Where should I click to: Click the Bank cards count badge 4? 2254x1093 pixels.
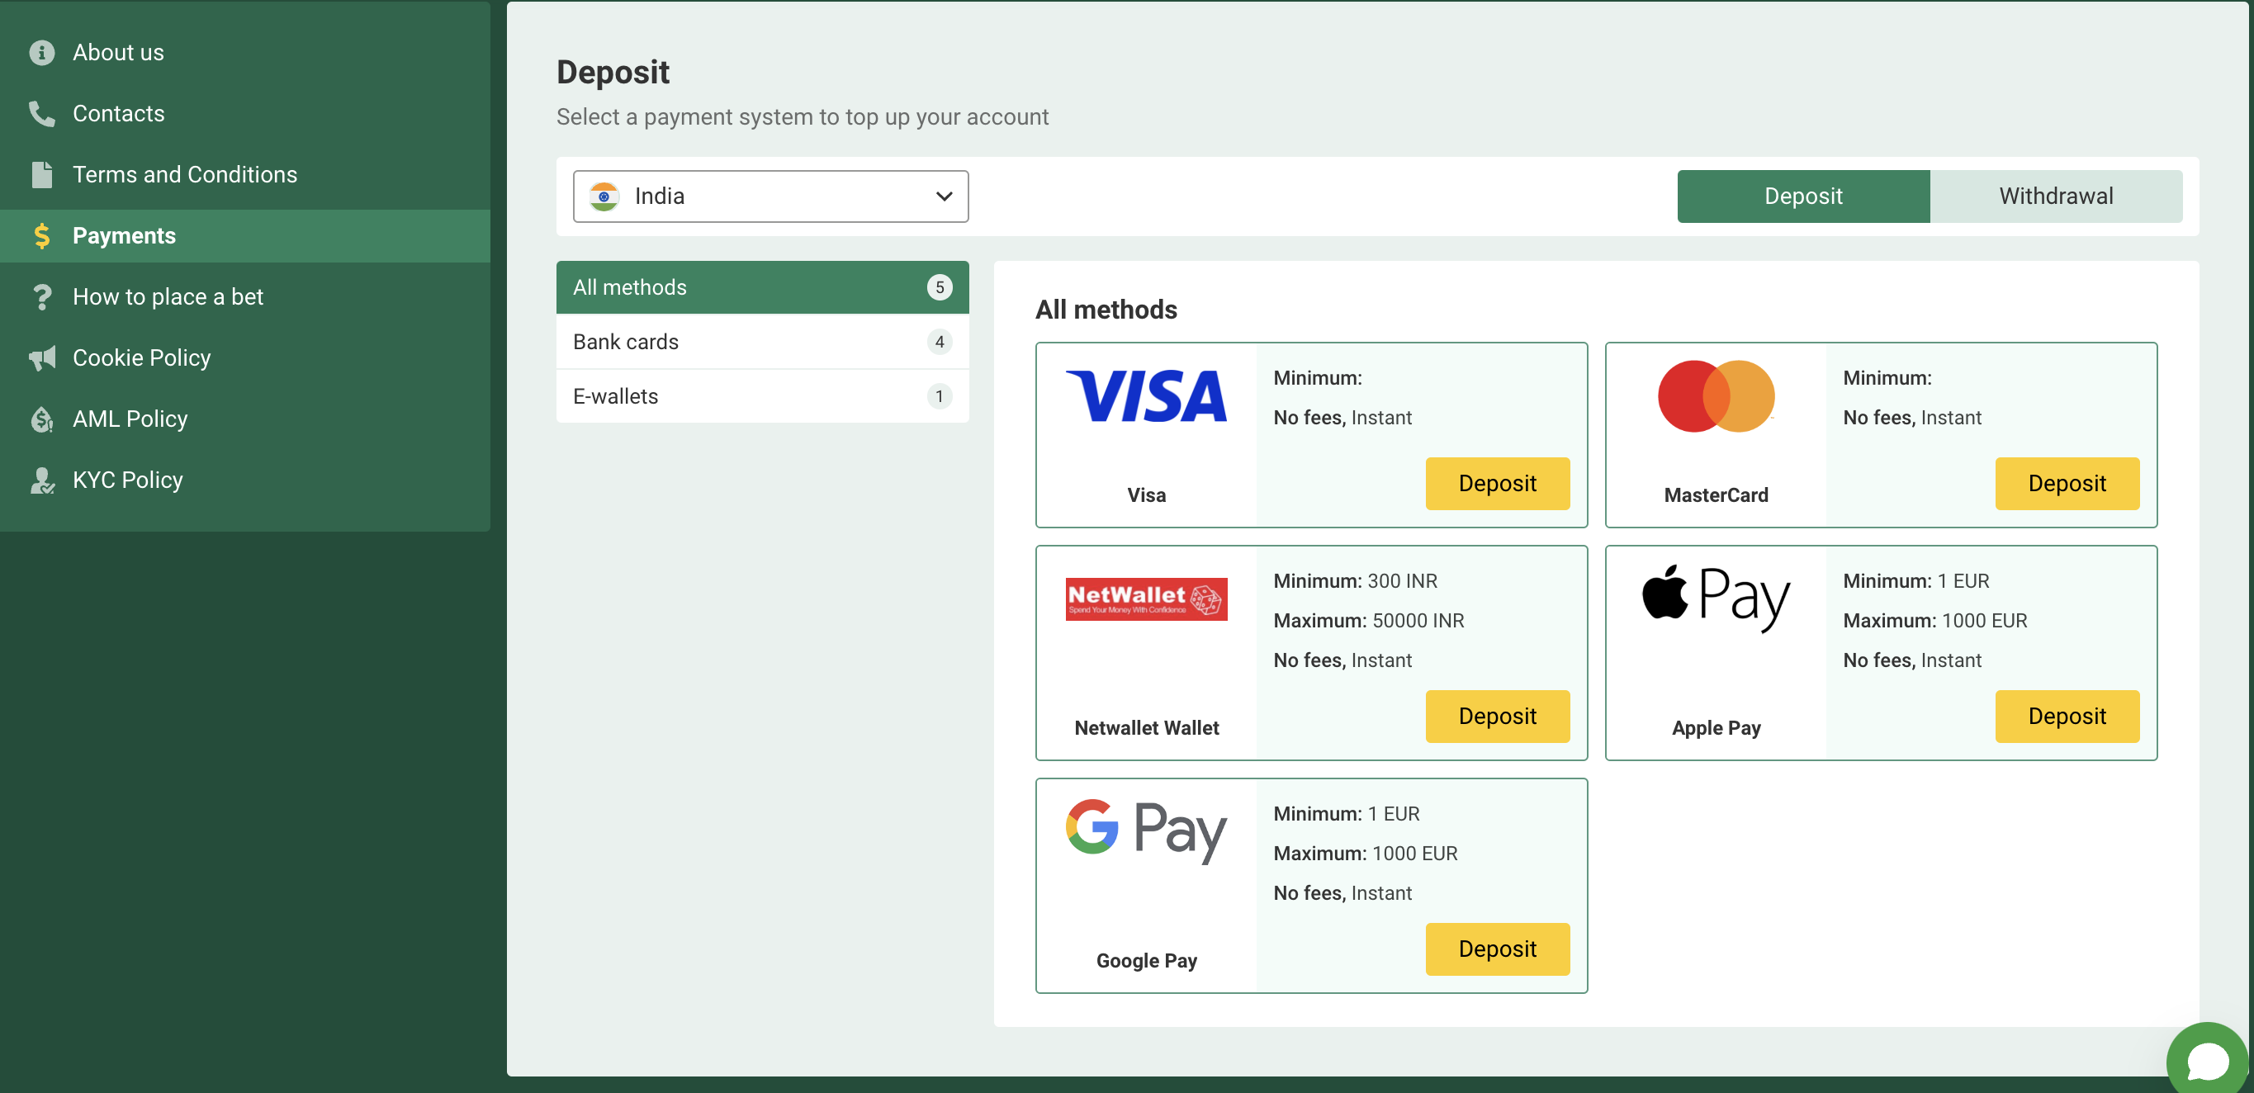[x=939, y=342]
